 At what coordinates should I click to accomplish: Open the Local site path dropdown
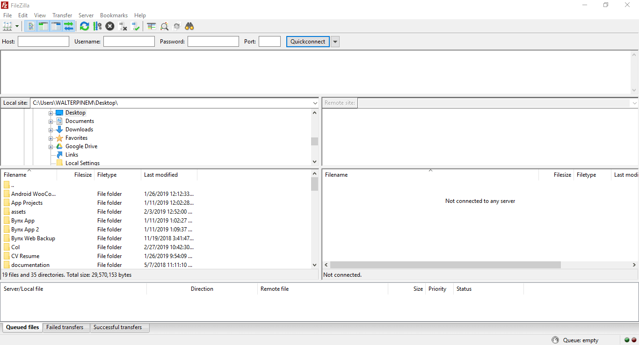point(315,103)
